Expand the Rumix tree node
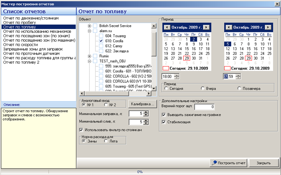Screen dimensions: 281x175 click(89, 56)
